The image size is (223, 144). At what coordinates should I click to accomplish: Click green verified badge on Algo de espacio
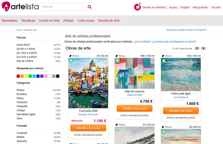[x=117, y=61]
